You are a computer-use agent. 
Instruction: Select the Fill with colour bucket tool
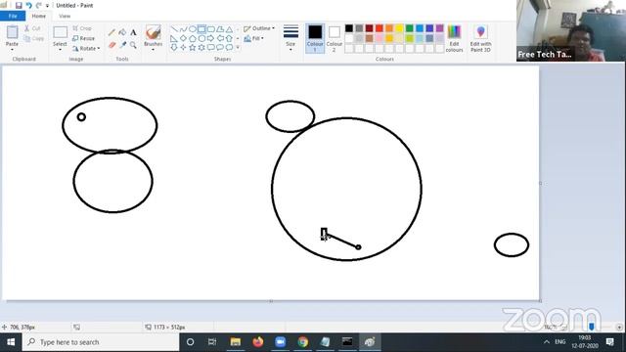pos(122,32)
